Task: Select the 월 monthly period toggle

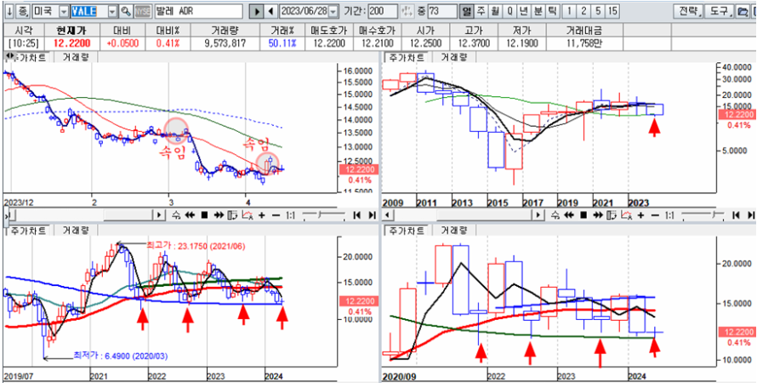Action: [x=495, y=11]
